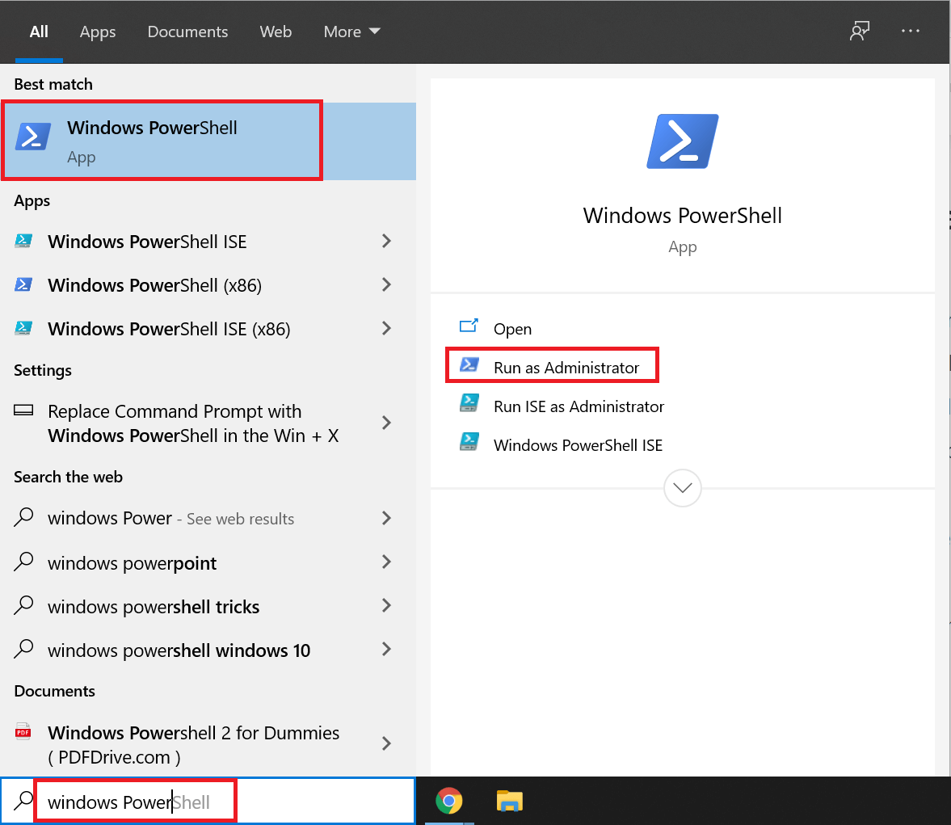951x825 pixels.
Task: Expand results for Windows PowerShell ISE
Action: point(386,241)
